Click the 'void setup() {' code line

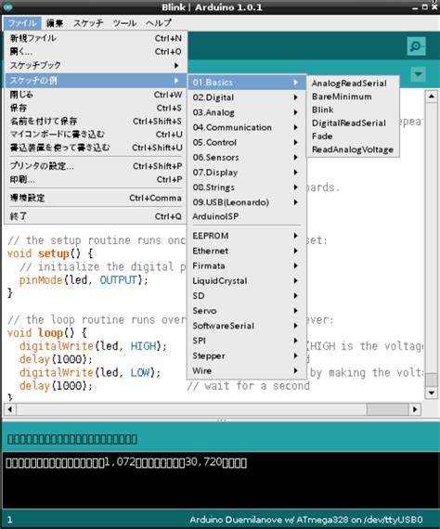click(50, 253)
